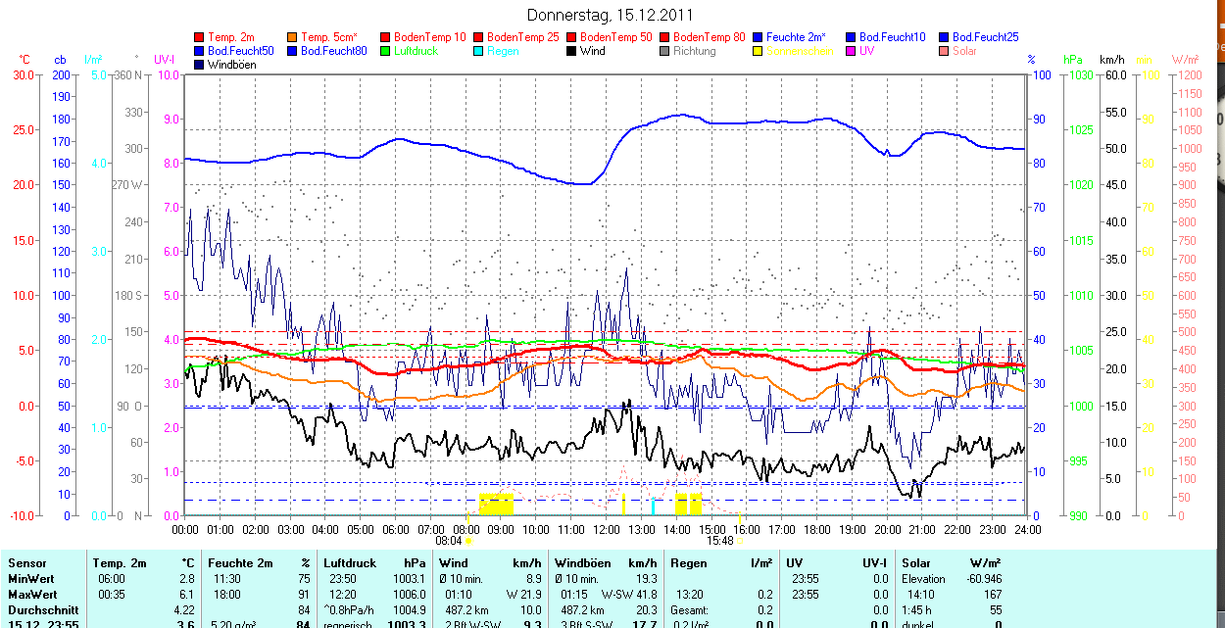Click the dark blue Windböen legend swatch
This screenshot has width=1225, height=628.
point(200,65)
